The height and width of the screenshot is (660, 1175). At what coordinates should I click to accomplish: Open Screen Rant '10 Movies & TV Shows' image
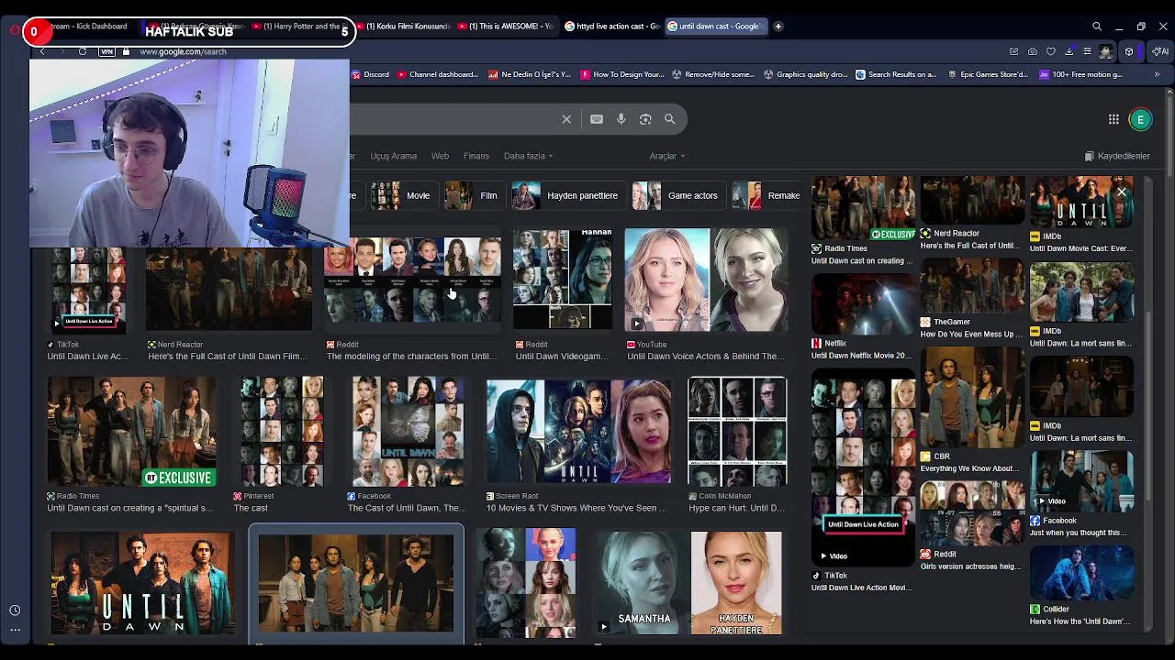tap(578, 431)
